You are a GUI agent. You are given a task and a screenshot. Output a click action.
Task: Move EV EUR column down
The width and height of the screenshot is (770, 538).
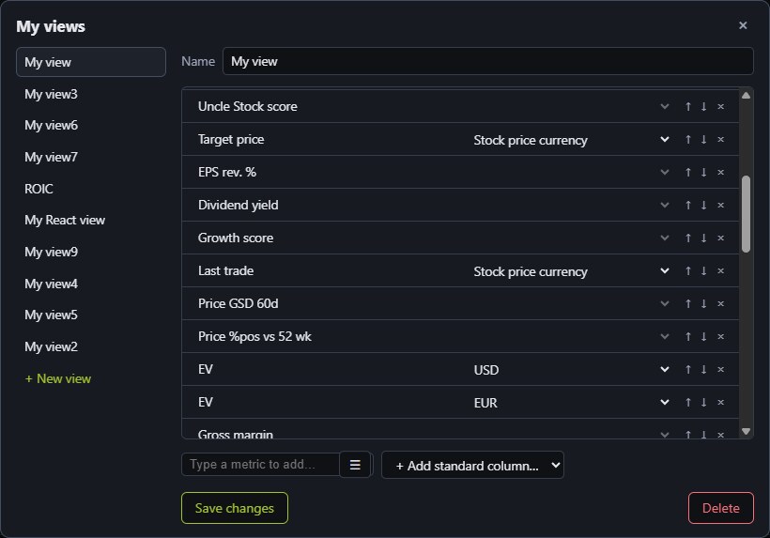(x=703, y=403)
